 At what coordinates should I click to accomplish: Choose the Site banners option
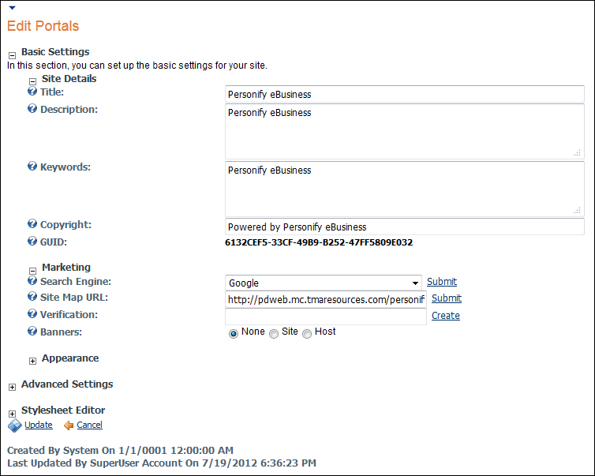274,334
